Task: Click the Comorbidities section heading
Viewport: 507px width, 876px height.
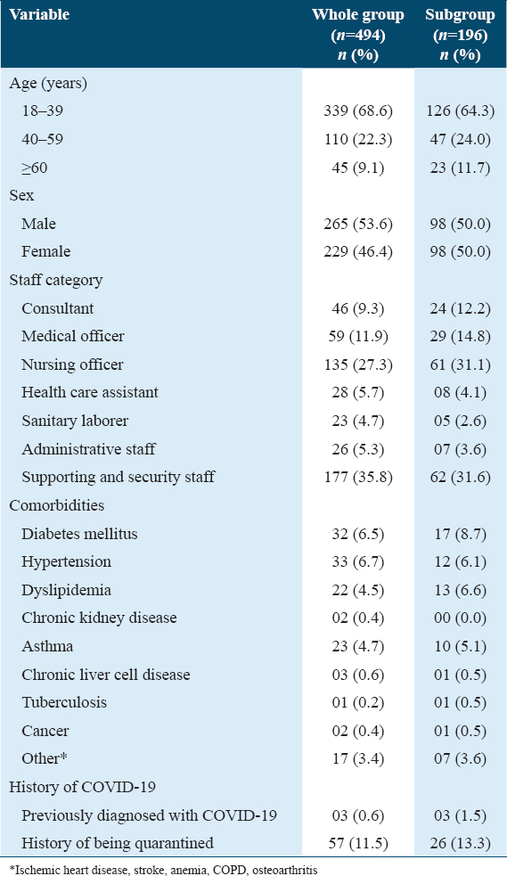Action: [x=57, y=505]
